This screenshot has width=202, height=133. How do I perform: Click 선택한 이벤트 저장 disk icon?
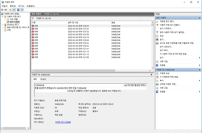click(x=157, y=84)
